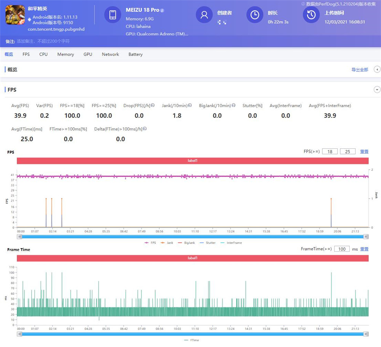Open the Battery tab

click(135, 54)
